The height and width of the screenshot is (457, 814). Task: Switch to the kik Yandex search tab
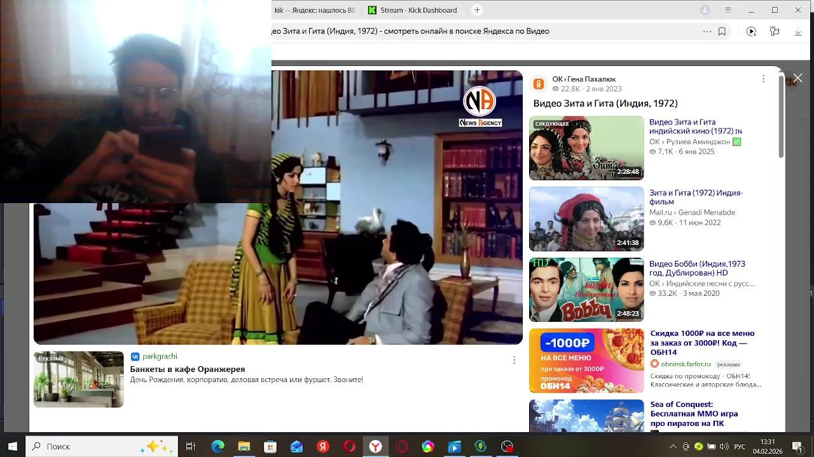(x=314, y=10)
